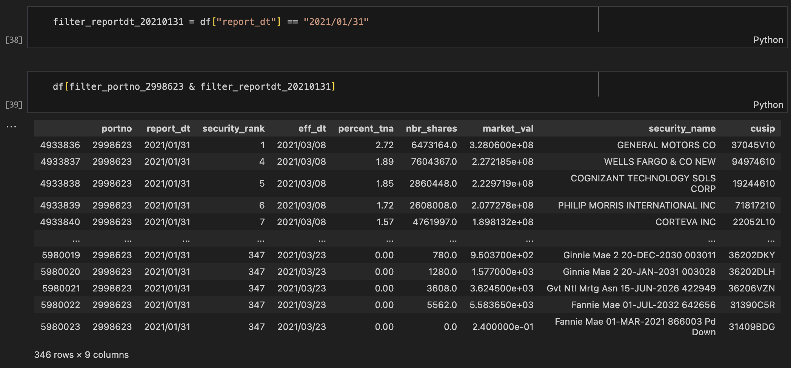Click GENERAL MOTORS CO security name
Image resolution: width=791 pixels, height=368 pixels.
666,145
